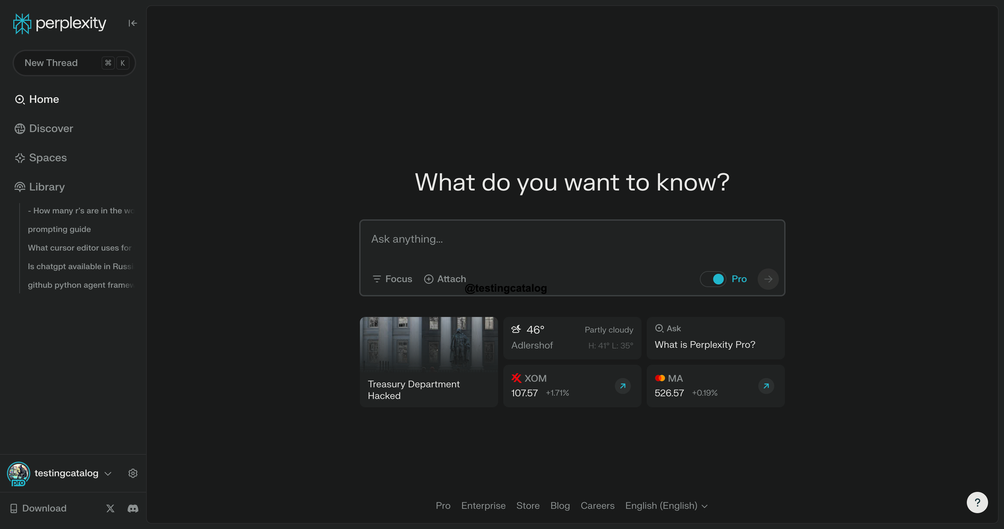Image resolution: width=1004 pixels, height=529 pixels.
Task: Click the X (Twitter) icon
Action: (110, 508)
